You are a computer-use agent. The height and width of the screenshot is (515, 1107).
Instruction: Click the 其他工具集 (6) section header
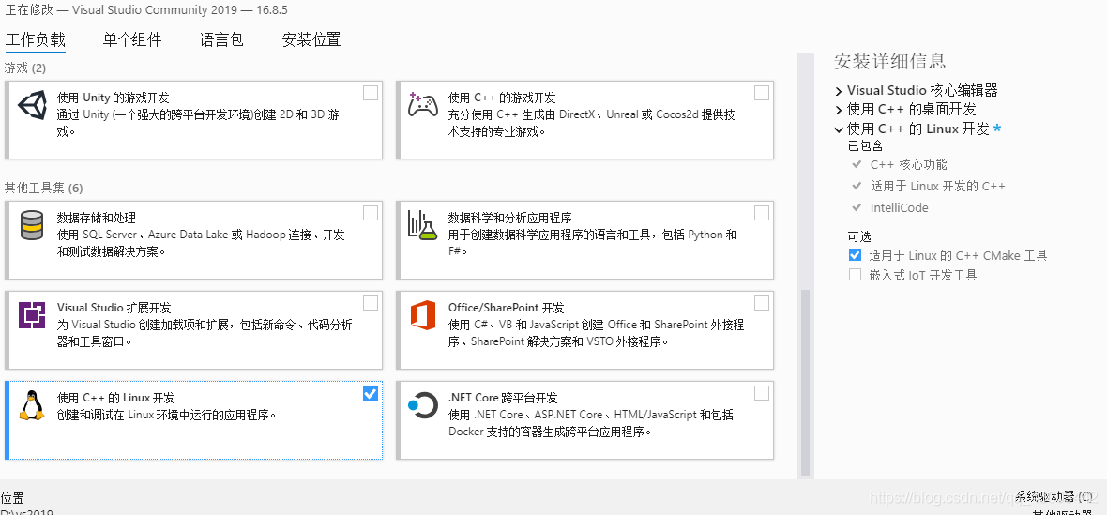click(x=44, y=189)
